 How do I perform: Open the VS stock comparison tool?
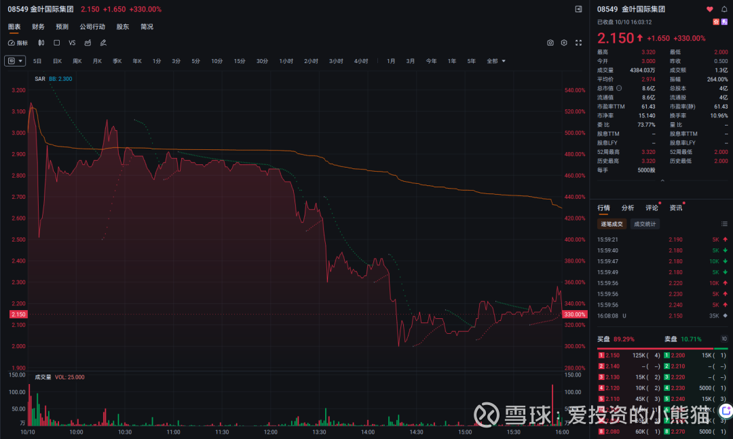72,43
